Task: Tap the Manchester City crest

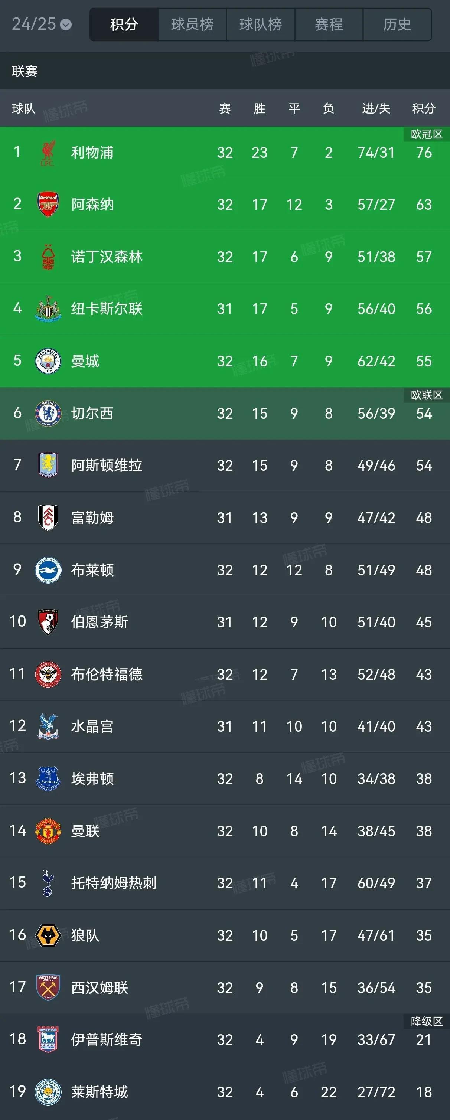Action: [48, 361]
